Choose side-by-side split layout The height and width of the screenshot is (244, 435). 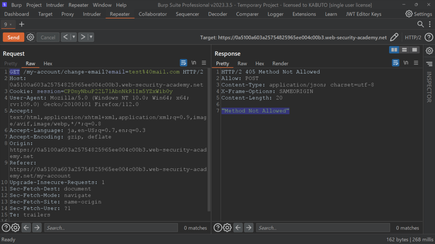click(x=394, y=50)
